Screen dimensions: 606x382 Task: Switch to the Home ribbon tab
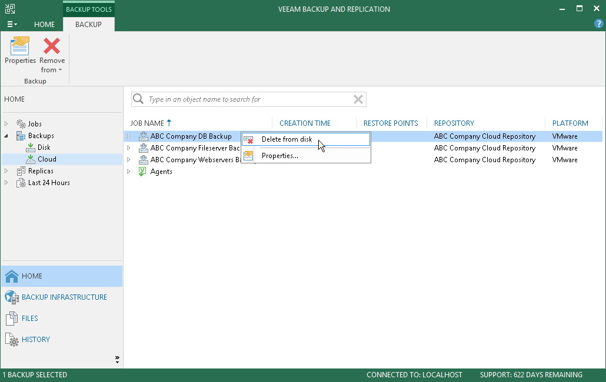click(44, 25)
